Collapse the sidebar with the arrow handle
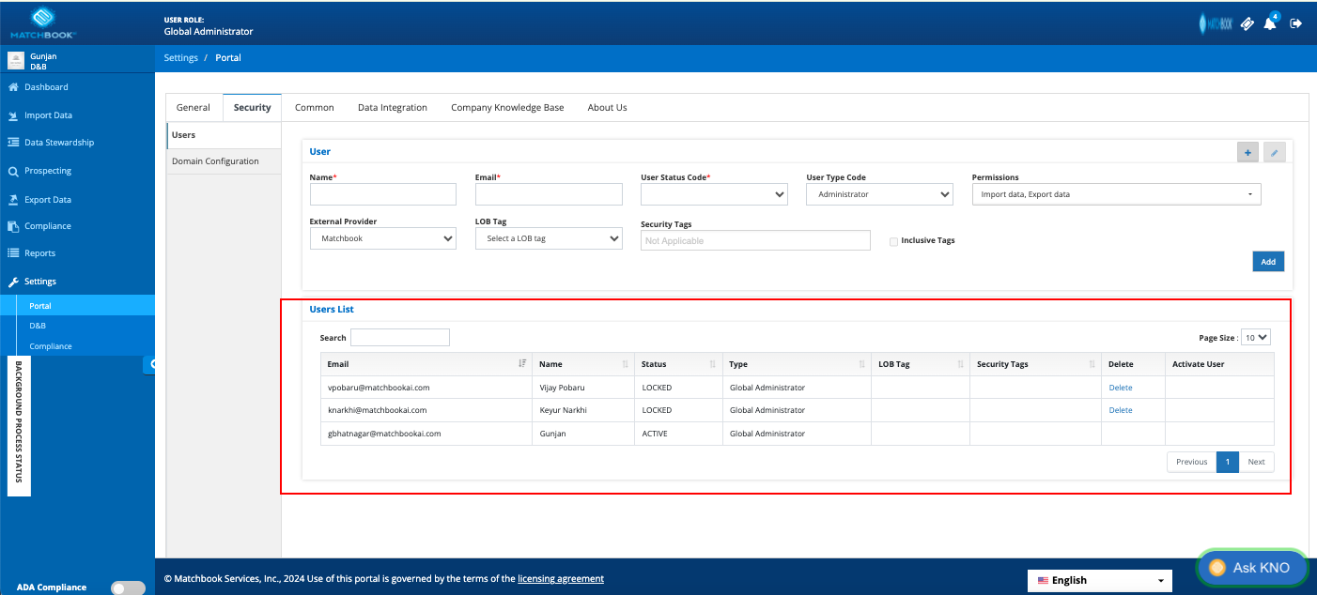Viewport: 1317px width, 595px height. pos(151,364)
